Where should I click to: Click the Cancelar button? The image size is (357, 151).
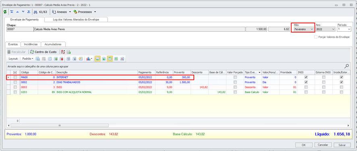point(323,145)
